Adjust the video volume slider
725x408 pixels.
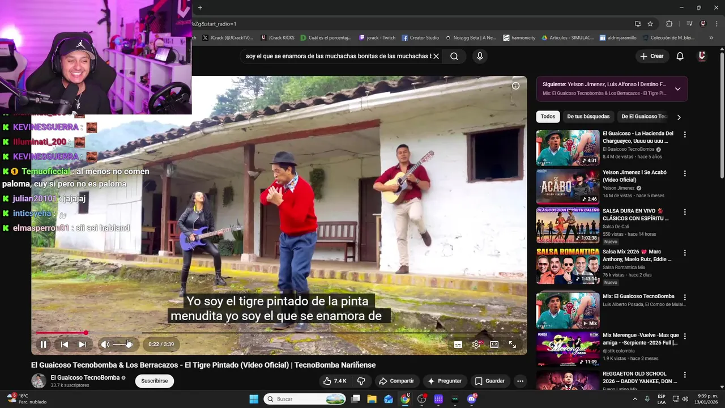(122, 345)
